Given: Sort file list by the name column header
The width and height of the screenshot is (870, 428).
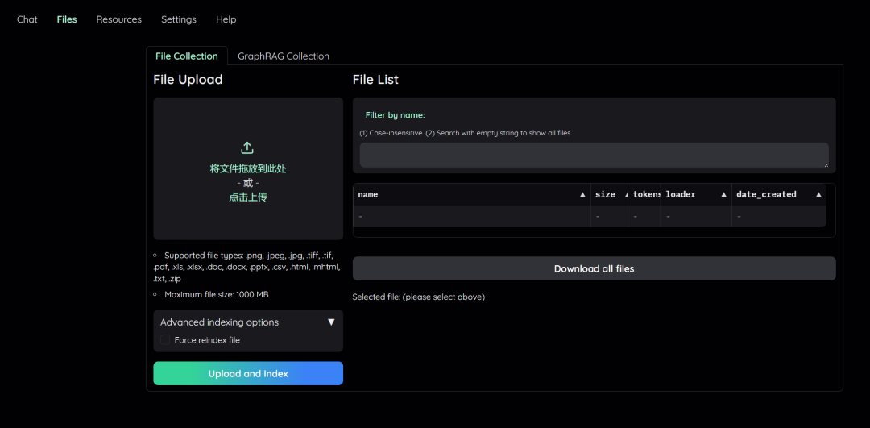Looking at the screenshot, I should pos(471,194).
